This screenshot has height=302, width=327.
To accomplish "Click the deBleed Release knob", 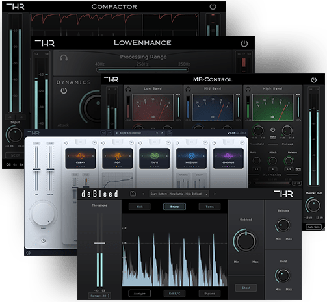I will tap(283, 225).
